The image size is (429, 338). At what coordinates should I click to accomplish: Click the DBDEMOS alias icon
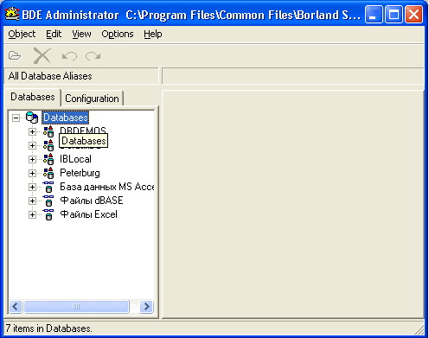point(48,131)
